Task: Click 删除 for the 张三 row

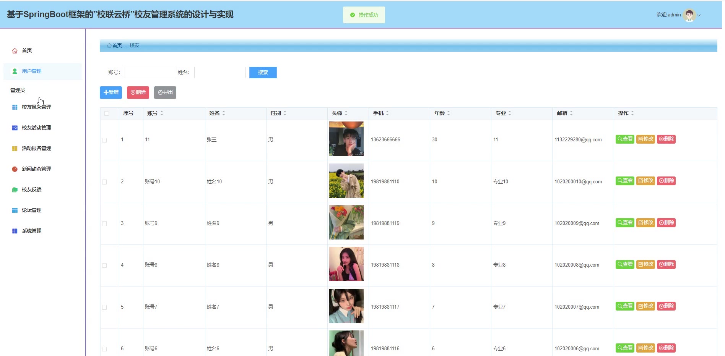Action: tap(666, 139)
